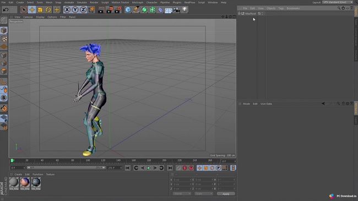Open the Scale mode dropdown
Viewport: 358px width, 201px height.
204,194
